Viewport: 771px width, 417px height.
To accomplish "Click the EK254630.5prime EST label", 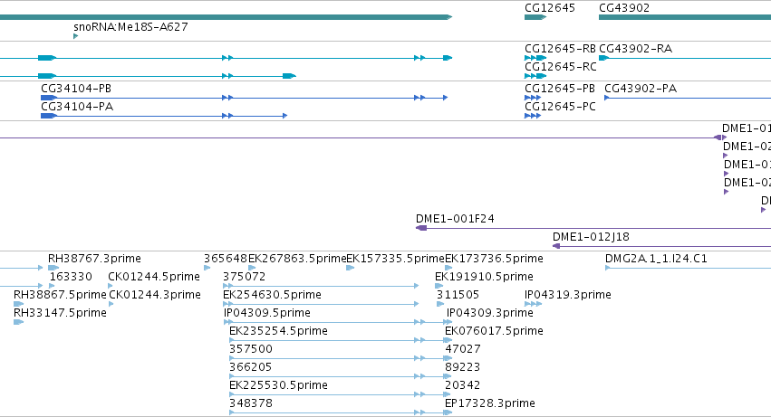I will coord(272,295).
